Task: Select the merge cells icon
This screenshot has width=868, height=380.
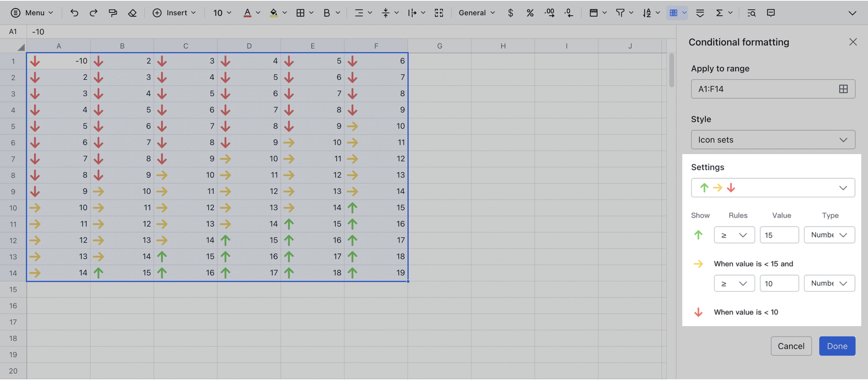Action: [x=439, y=12]
